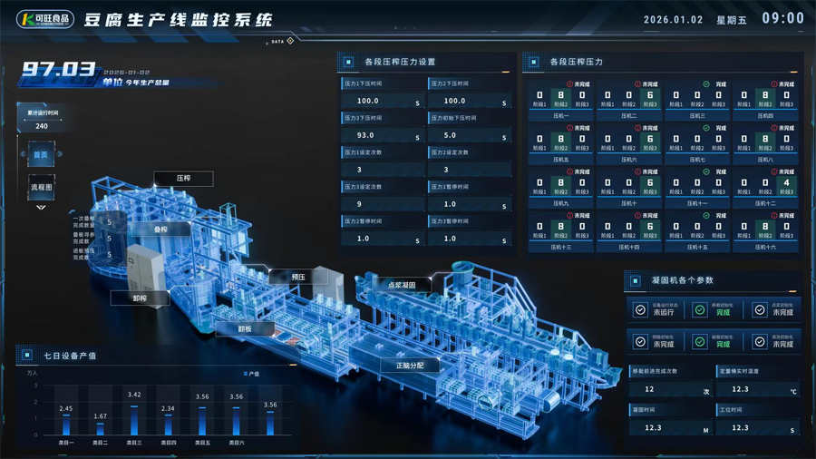Click the panel icon beside 七日设备产值
Screen dimensions: 816x459
[x=27, y=355]
